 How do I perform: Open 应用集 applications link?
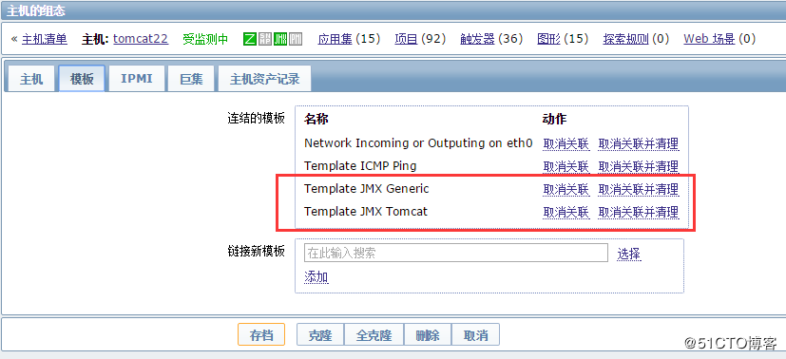coord(335,39)
